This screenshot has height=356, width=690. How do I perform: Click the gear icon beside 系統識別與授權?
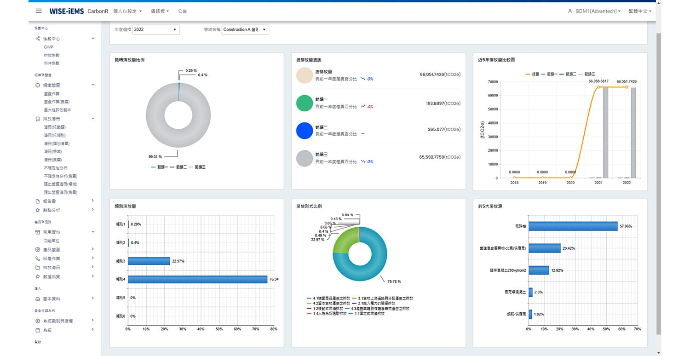38,321
